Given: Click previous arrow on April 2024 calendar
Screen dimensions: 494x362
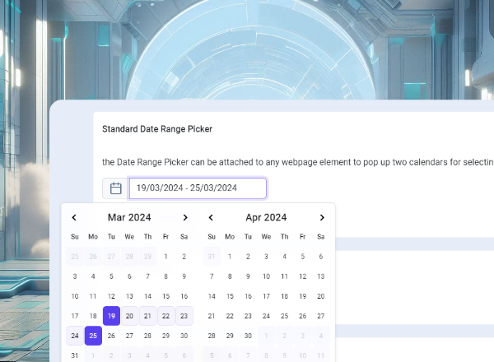Looking at the screenshot, I should click(211, 217).
